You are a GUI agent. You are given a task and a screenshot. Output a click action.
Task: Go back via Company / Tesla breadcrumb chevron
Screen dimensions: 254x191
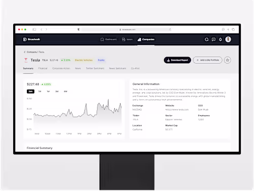click(x=24, y=52)
